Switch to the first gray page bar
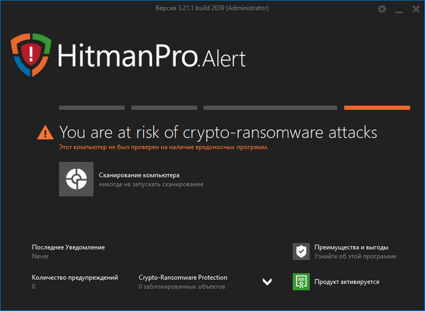Viewport: 425px width, 311px height. click(x=92, y=107)
